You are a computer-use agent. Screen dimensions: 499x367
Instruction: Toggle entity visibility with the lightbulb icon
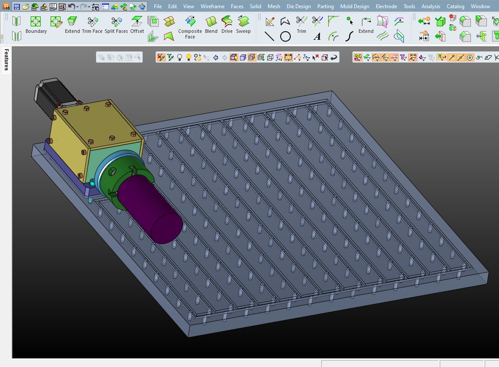click(x=189, y=57)
